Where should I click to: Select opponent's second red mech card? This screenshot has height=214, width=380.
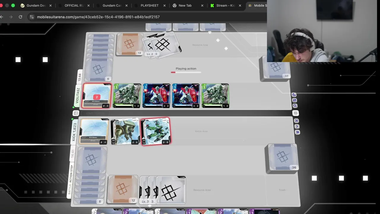pos(186,96)
